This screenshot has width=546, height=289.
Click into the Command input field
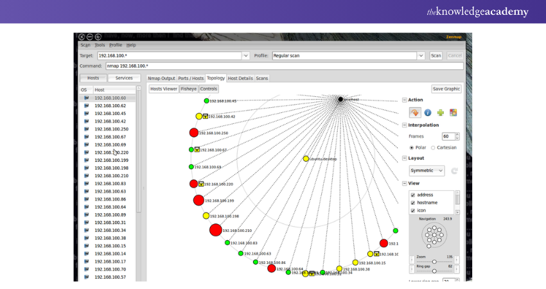coord(283,66)
